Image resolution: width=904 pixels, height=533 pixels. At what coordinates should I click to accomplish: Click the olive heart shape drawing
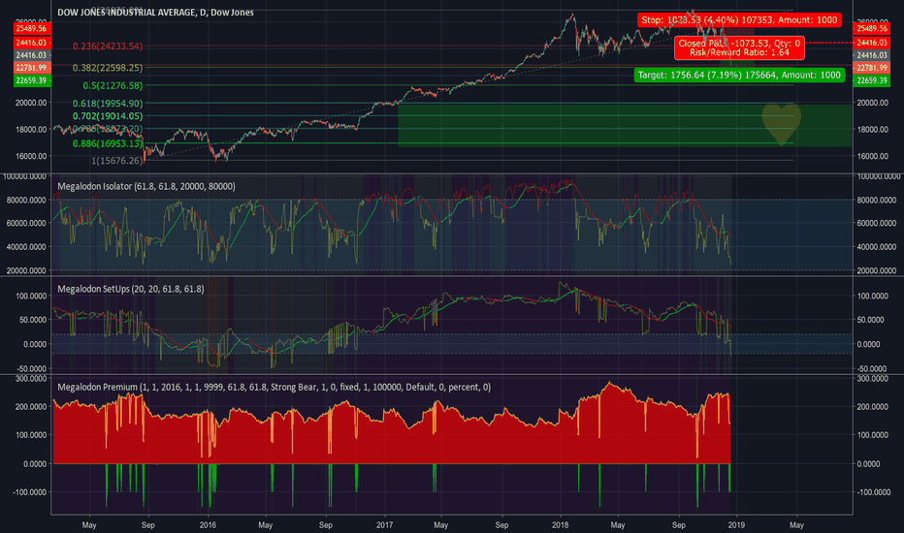coord(782,124)
